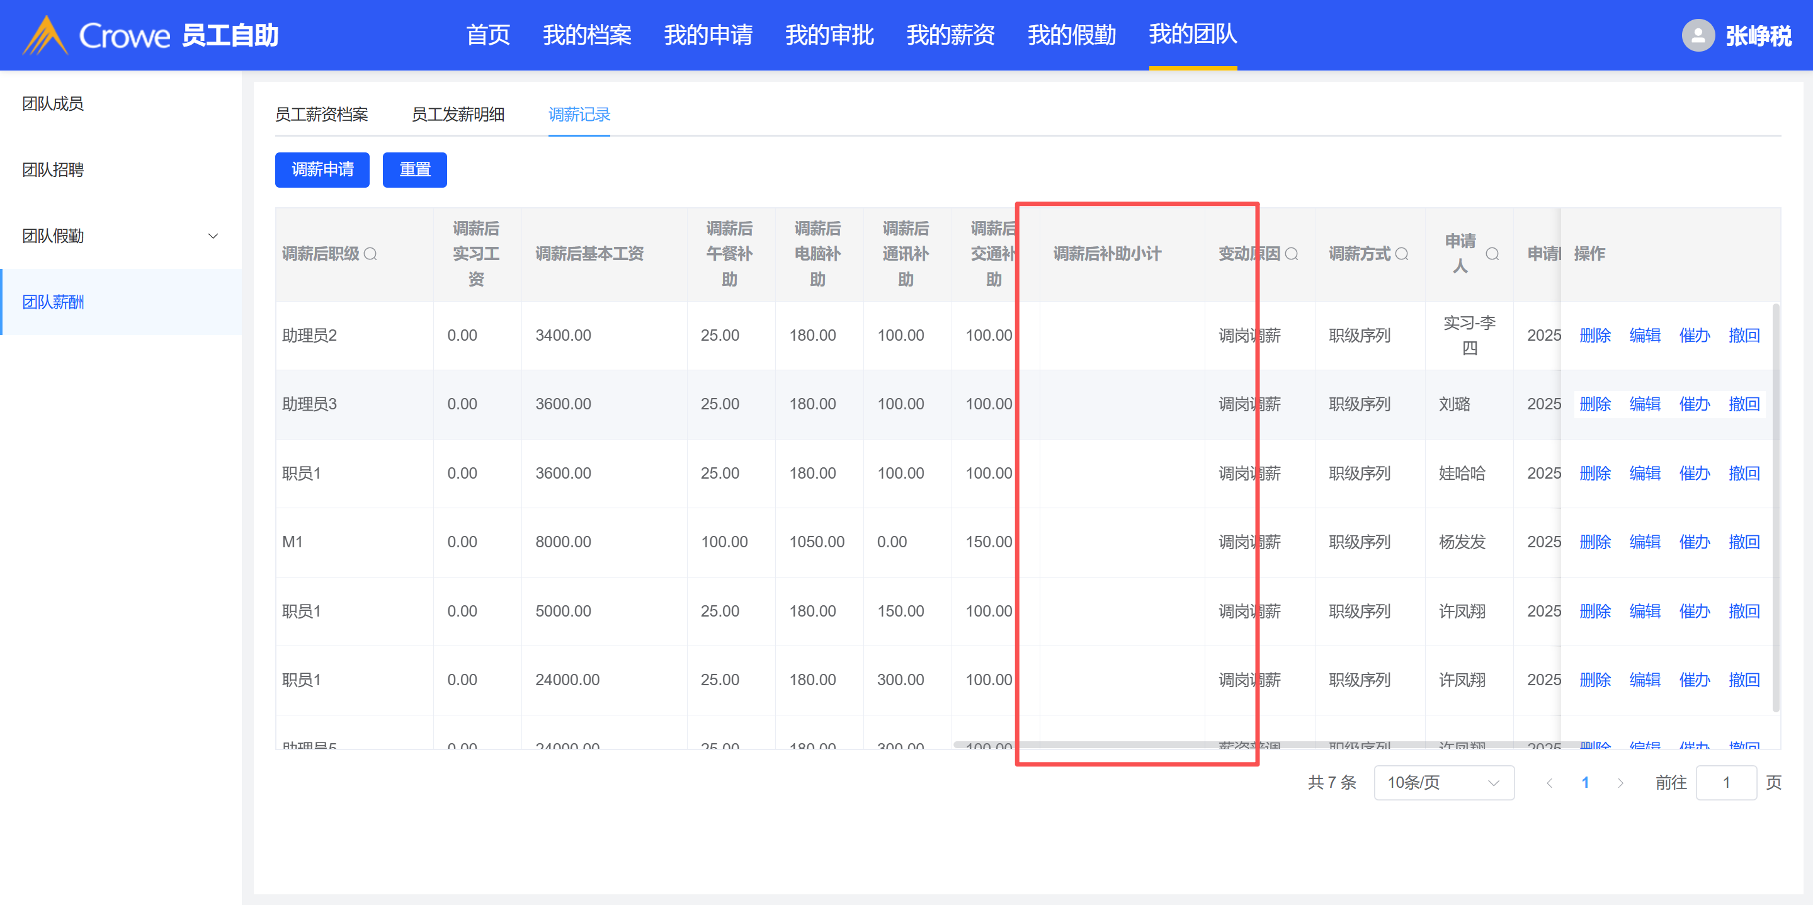This screenshot has width=1813, height=905.
Task: Switch to 员工发薪明细 tab
Action: 457,114
